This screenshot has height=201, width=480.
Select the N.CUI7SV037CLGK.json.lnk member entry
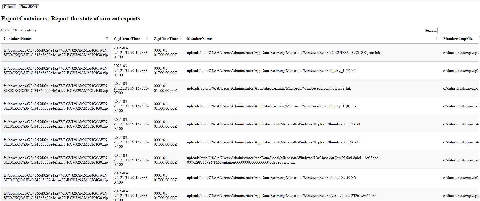pyautogui.click(x=283, y=53)
